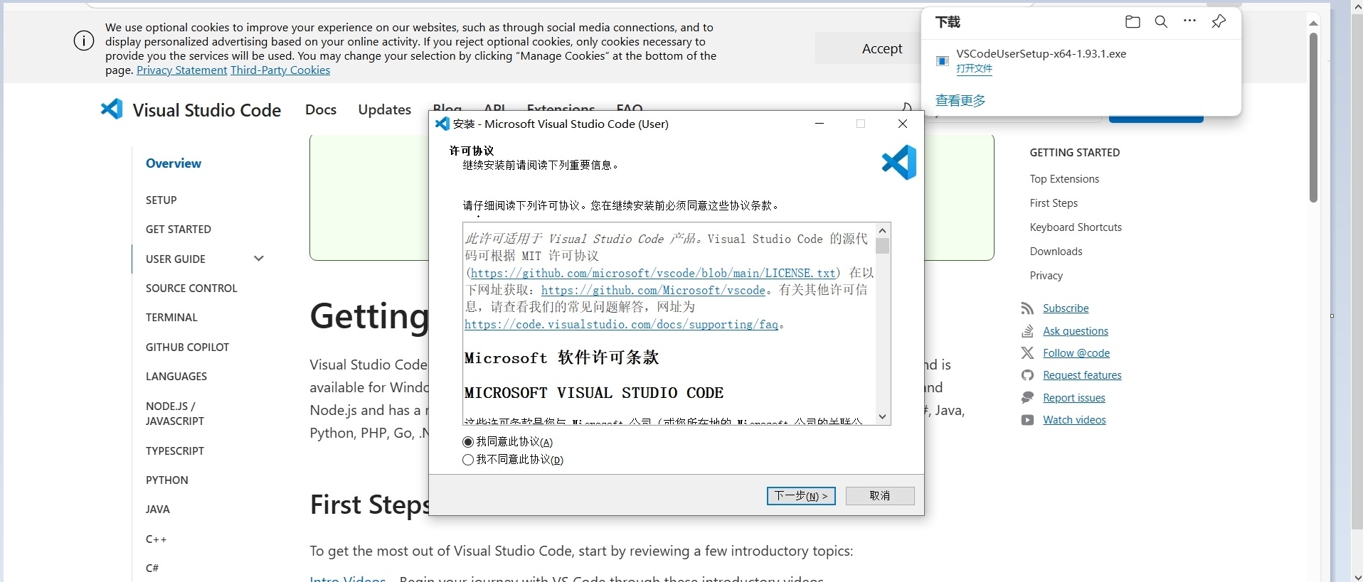The height and width of the screenshot is (582, 1363).
Task: Click Ask questions link
Action: pos(1076,331)
